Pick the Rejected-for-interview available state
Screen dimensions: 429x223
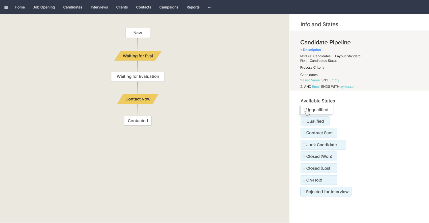click(326, 192)
